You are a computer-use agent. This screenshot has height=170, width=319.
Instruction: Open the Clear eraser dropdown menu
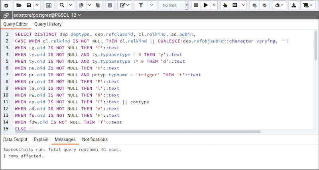pyautogui.click(x=279, y=6)
